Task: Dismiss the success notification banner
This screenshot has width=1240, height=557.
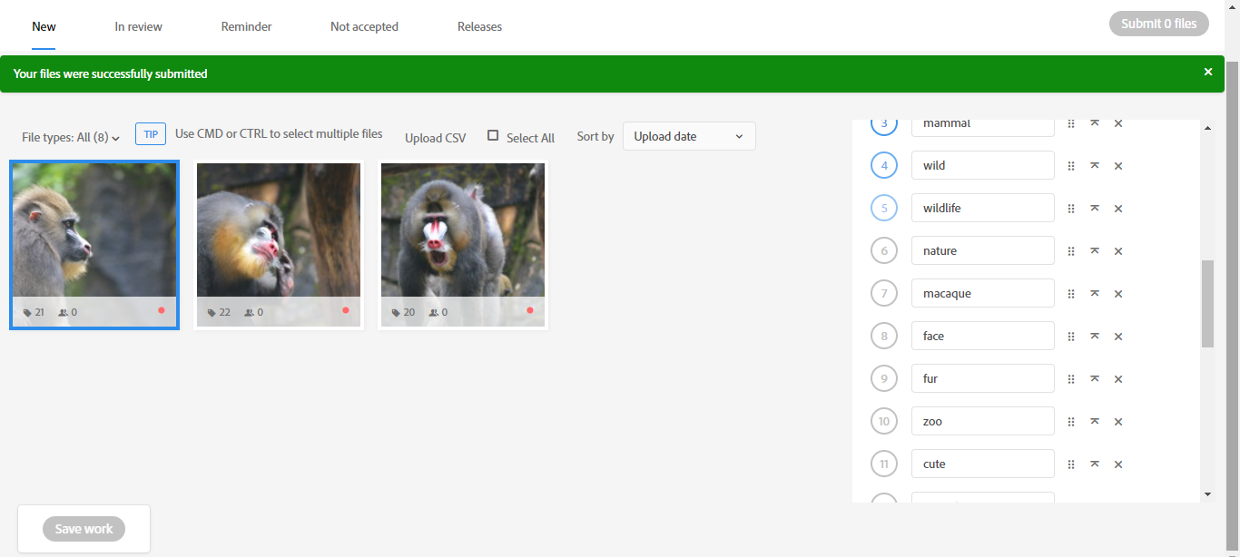Action: [x=1208, y=72]
